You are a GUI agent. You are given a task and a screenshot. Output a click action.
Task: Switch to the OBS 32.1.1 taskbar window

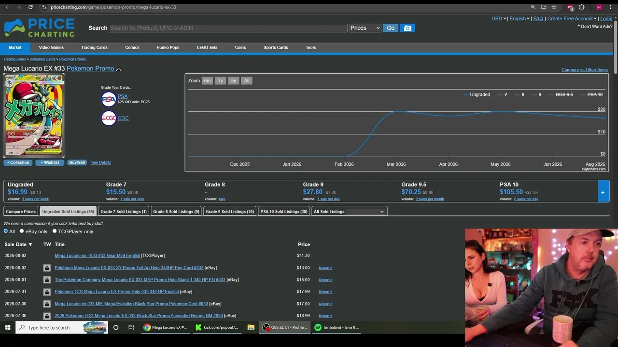285,327
